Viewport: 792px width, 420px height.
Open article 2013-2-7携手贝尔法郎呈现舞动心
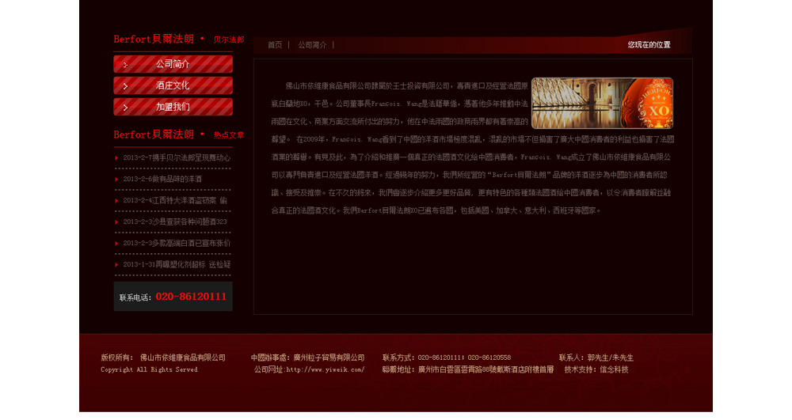click(177, 158)
